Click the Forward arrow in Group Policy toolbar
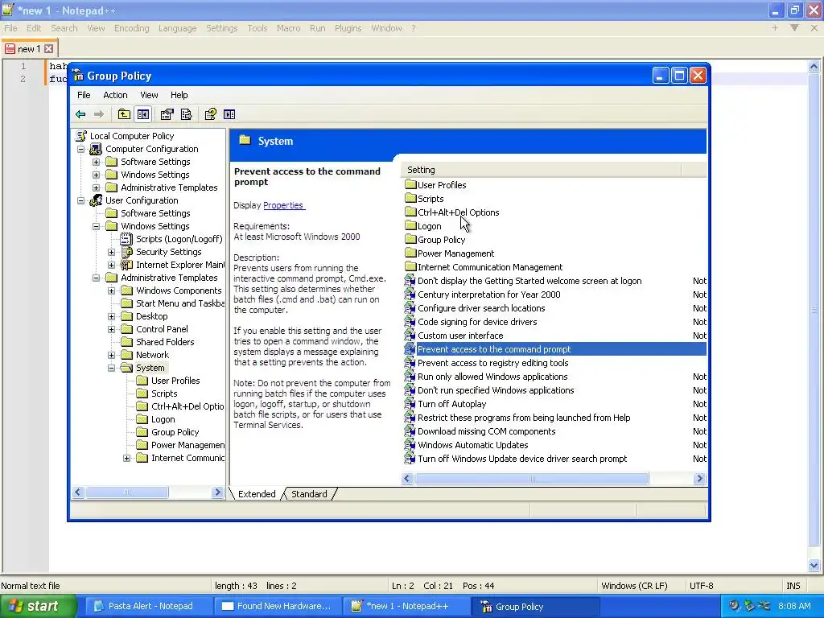 99,114
